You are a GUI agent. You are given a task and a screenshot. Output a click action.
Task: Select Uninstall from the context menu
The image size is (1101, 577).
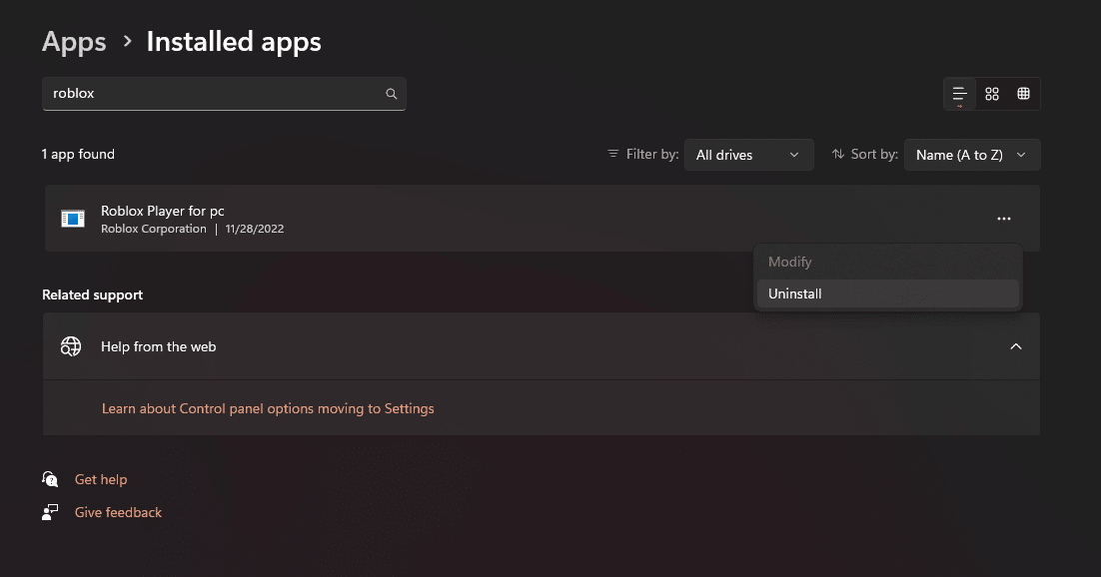(x=887, y=294)
